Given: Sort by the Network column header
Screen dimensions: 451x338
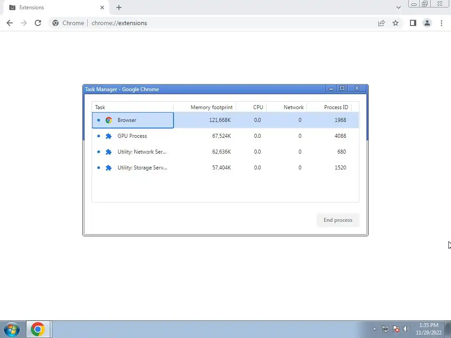Looking at the screenshot, I should coord(286,107).
